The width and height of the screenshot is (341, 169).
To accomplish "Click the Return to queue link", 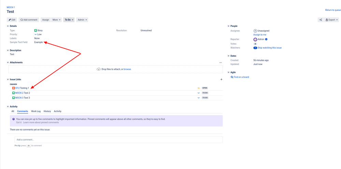I will click(x=333, y=10).
